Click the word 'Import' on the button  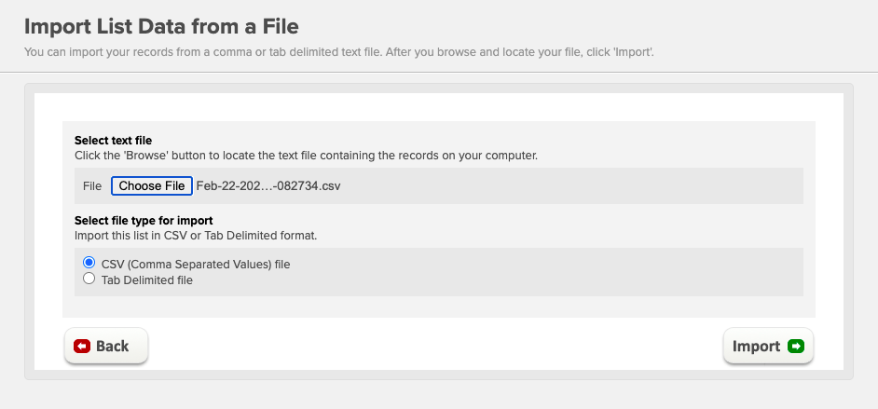click(756, 347)
